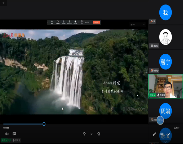Select the 馨宁 participant avatar
The width and height of the screenshot is (183, 144).
point(165,62)
